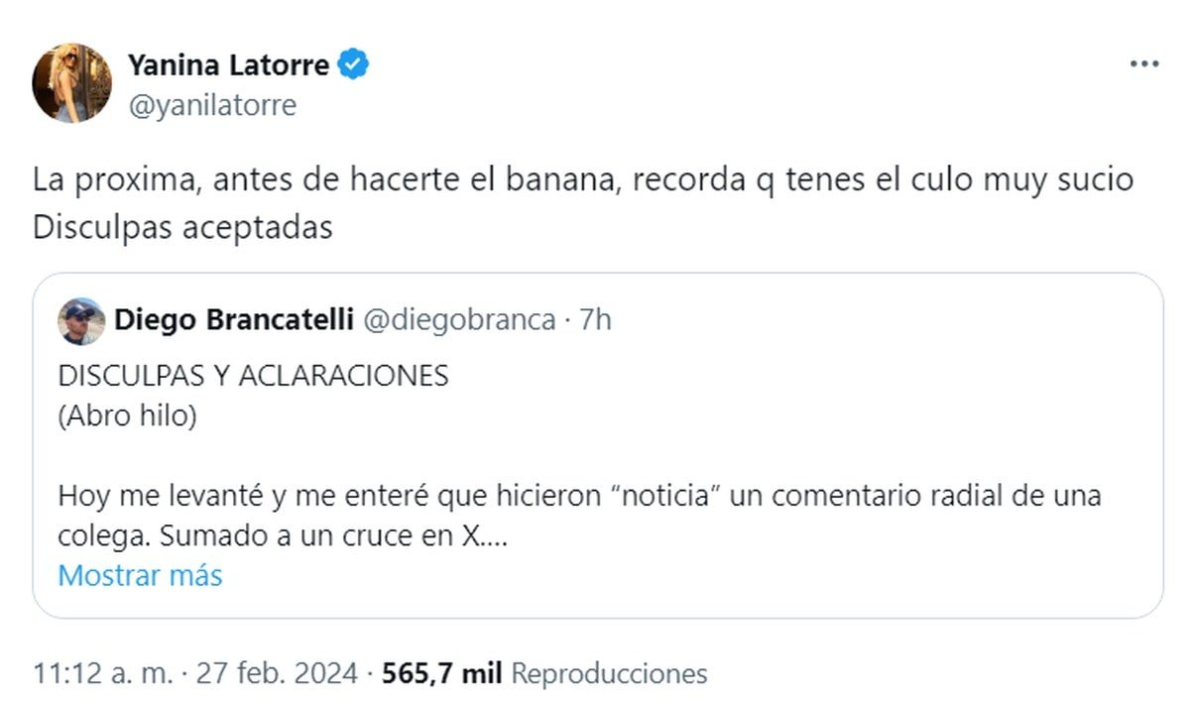Click the blue verified badge icon

click(x=355, y=65)
